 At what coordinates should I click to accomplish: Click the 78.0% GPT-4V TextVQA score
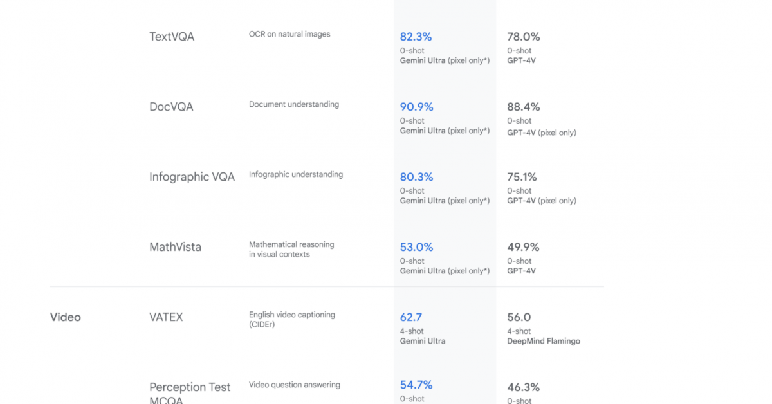pyautogui.click(x=524, y=37)
